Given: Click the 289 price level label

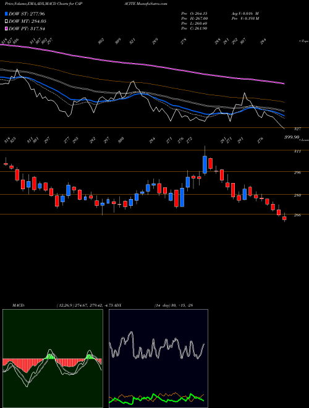Looking at the screenshot, I should [297, 195].
